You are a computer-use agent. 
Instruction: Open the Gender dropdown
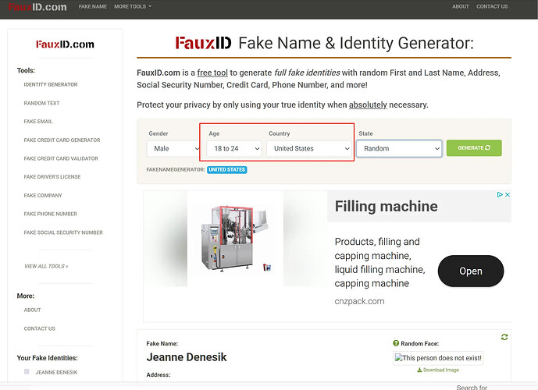[x=173, y=148]
